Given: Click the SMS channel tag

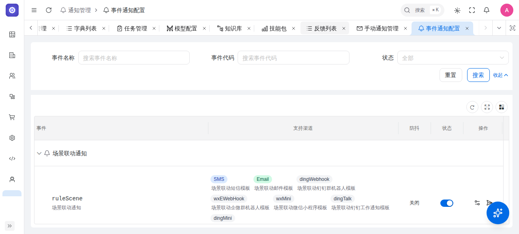Looking at the screenshot, I should [219, 179].
